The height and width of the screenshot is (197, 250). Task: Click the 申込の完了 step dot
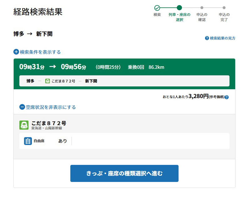tap(224, 8)
